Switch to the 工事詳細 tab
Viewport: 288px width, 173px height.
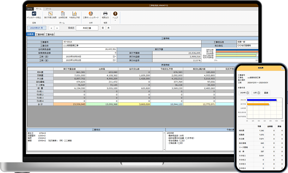[x=40, y=34]
